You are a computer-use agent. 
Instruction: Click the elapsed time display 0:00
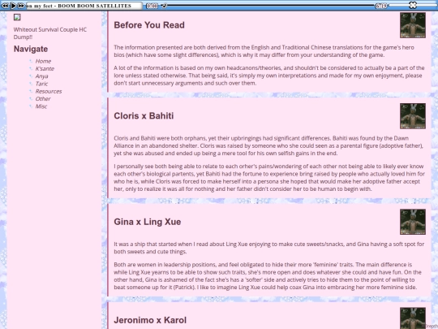coord(152,6)
